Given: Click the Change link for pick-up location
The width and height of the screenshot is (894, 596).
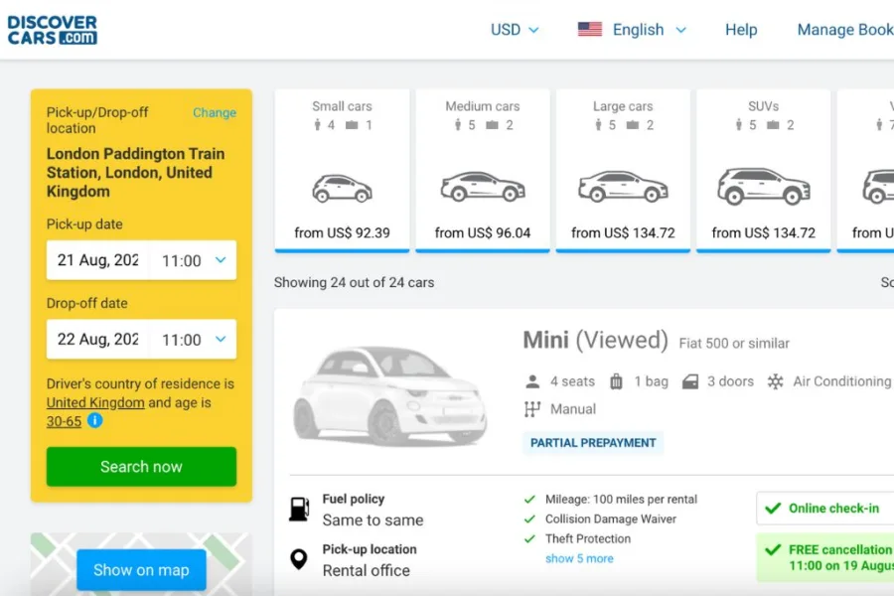Looking at the screenshot, I should (215, 112).
